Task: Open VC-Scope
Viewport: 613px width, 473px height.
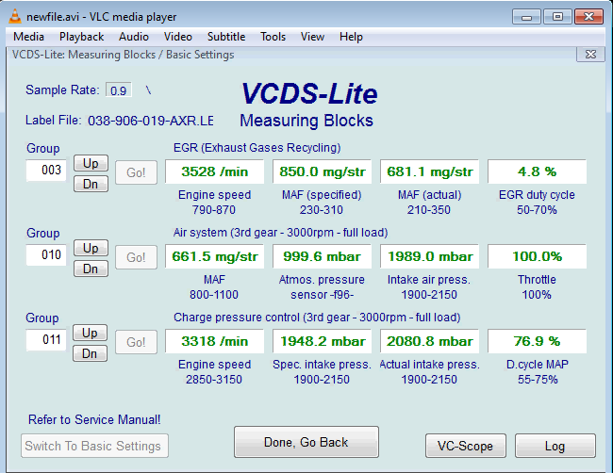Action: click(x=466, y=446)
